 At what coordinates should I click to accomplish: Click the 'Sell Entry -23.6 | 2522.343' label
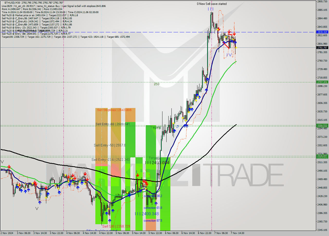111,160
